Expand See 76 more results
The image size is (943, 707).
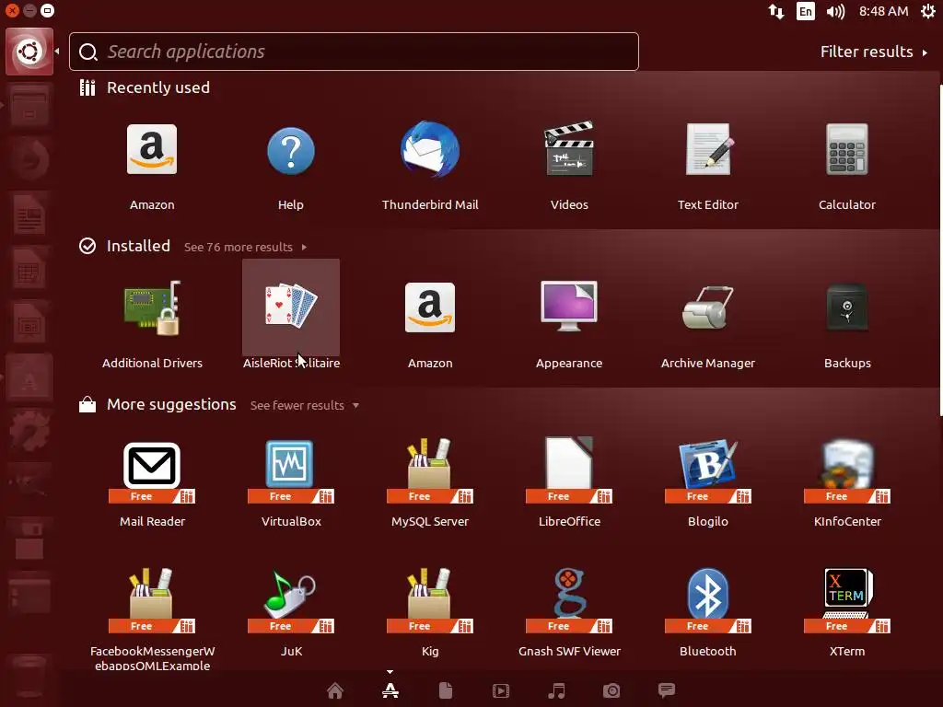pos(245,247)
